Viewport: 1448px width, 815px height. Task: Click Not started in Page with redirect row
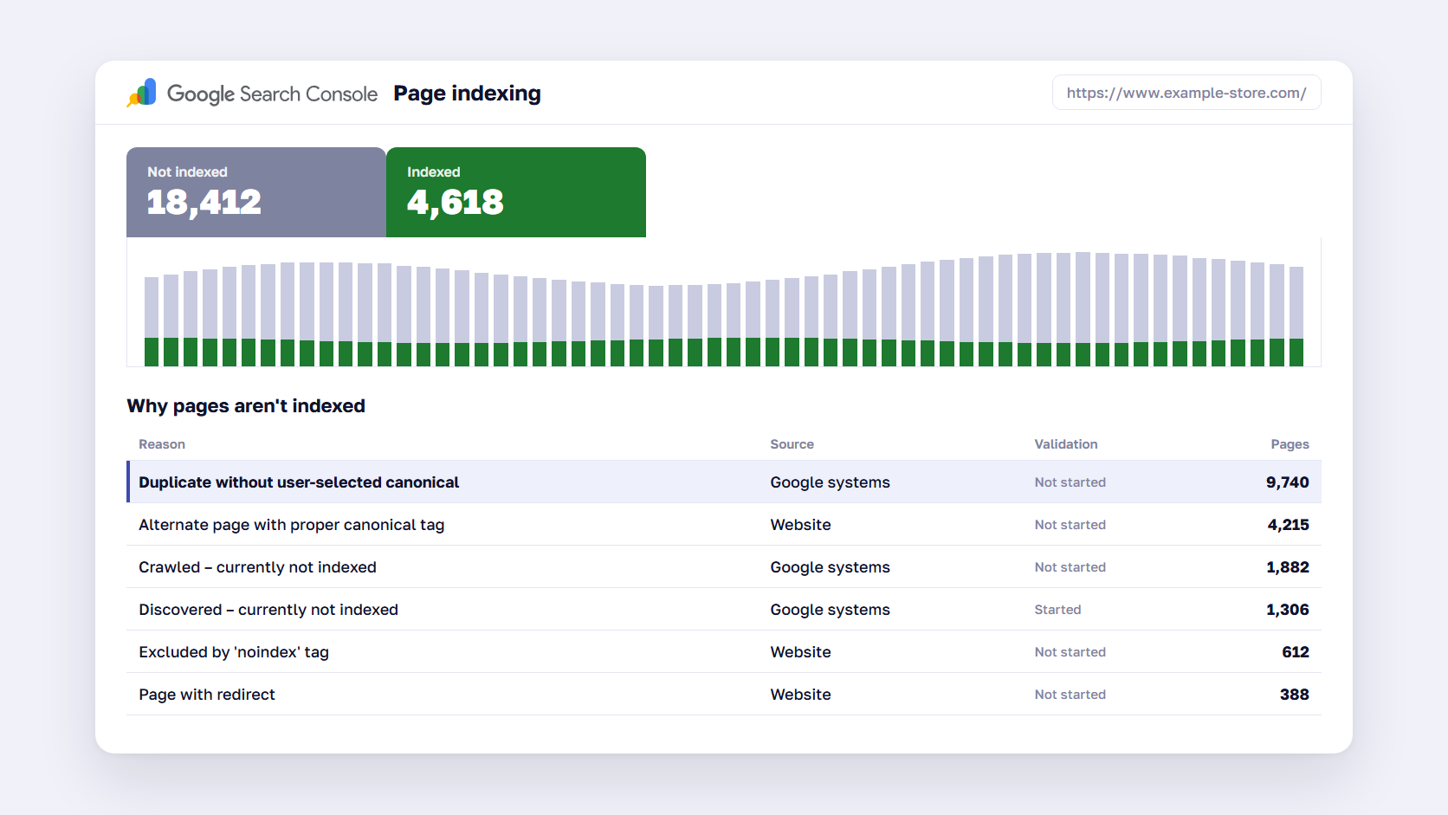[1070, 695]
